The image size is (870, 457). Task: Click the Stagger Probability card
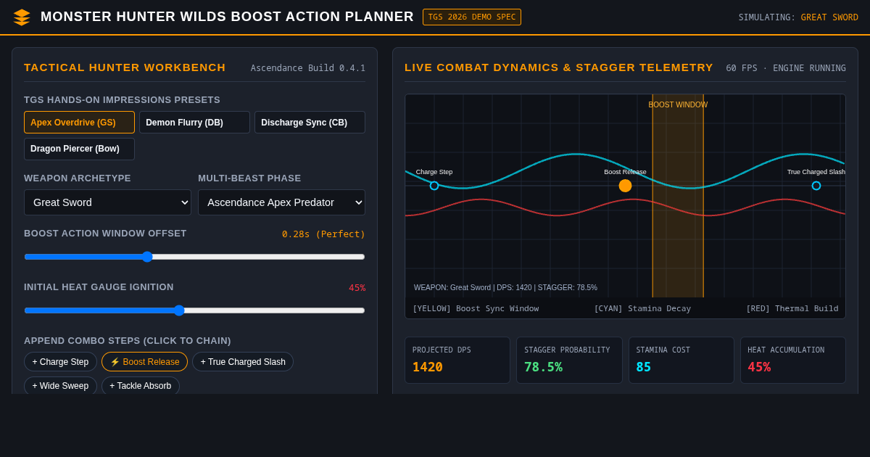click(569, 360)
